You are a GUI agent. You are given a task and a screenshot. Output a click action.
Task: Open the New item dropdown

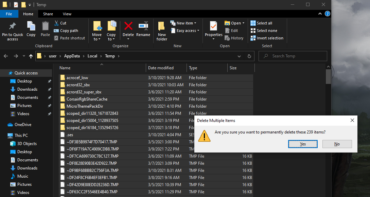[186, 23]
